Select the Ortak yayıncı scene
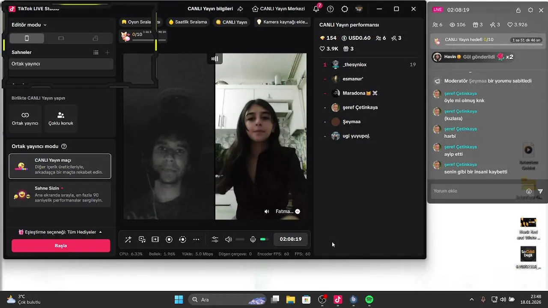Image resolution: width=548 pixels, height=308 pixels. (61, 64)
